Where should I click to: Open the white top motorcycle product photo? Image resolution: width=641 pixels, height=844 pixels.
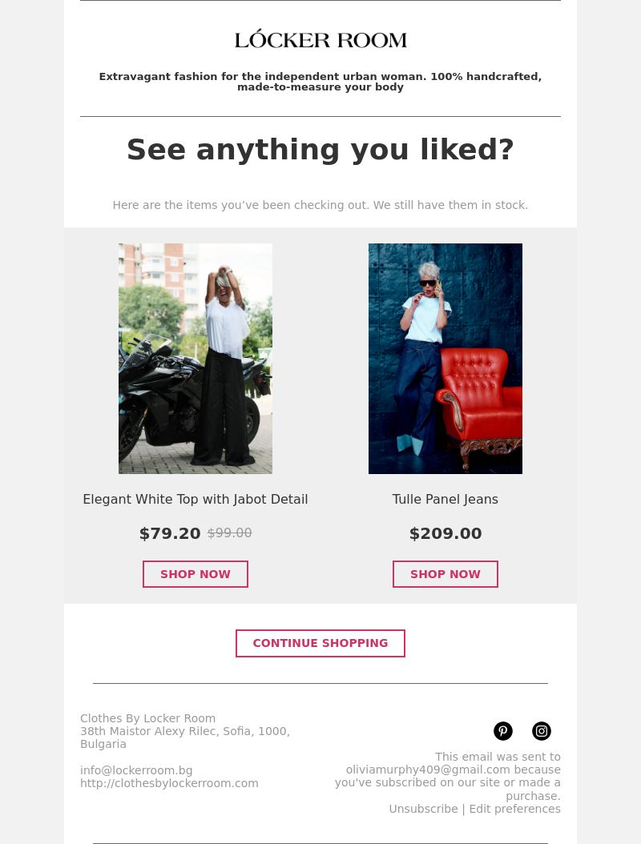(195, 359)
